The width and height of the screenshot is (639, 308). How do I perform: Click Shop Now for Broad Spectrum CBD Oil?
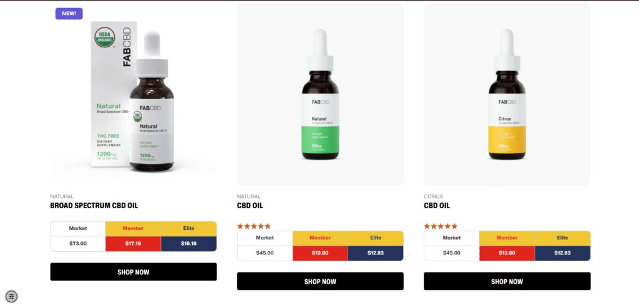(x=134, y=272)
